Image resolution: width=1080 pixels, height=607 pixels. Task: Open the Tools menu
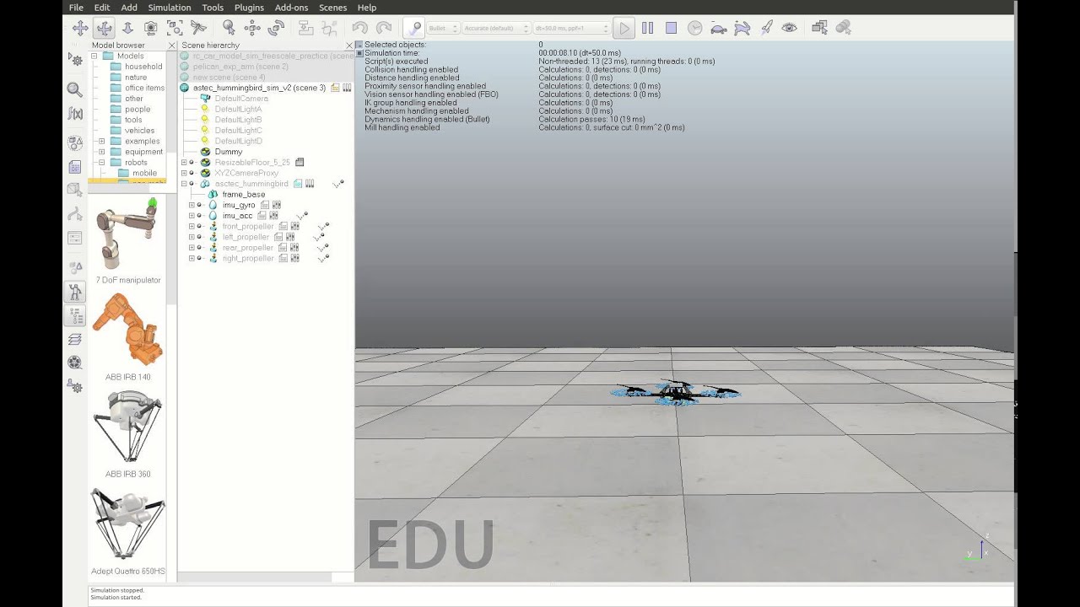(213, 8)
